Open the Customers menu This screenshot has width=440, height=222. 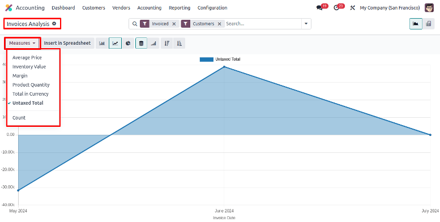click(94, 8)
